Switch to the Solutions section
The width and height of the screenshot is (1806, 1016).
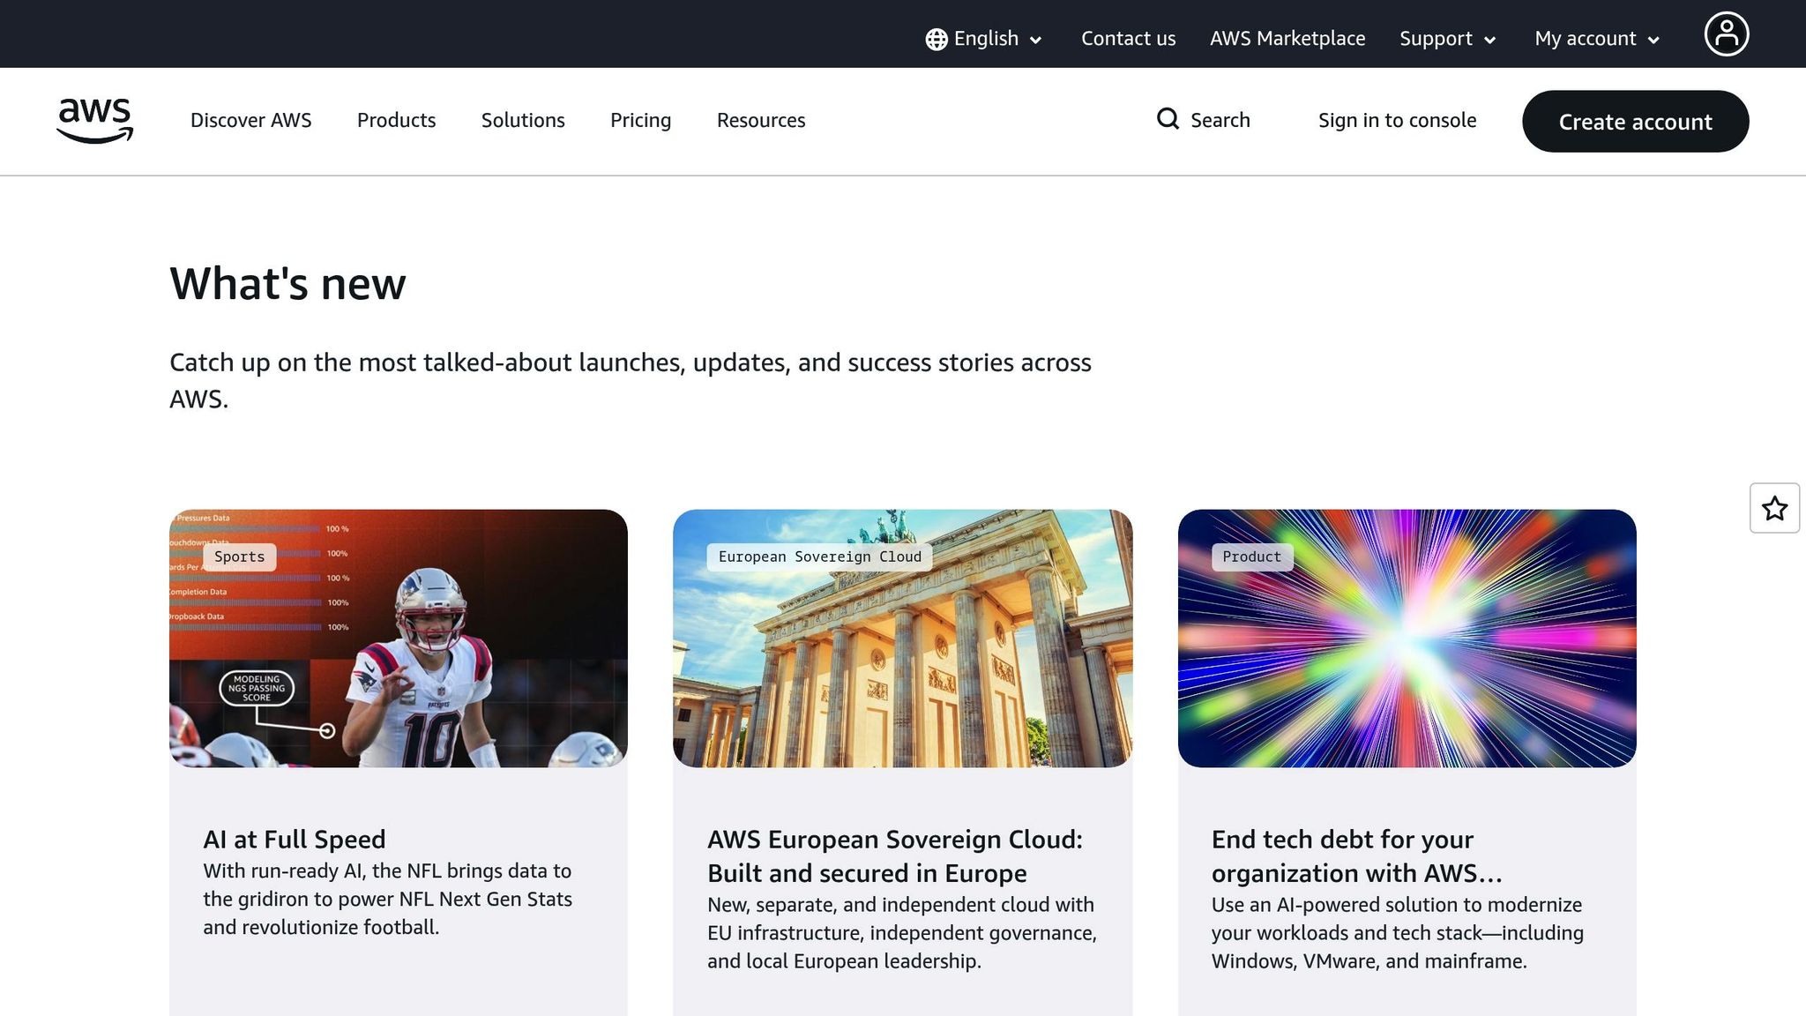(522, 120)
